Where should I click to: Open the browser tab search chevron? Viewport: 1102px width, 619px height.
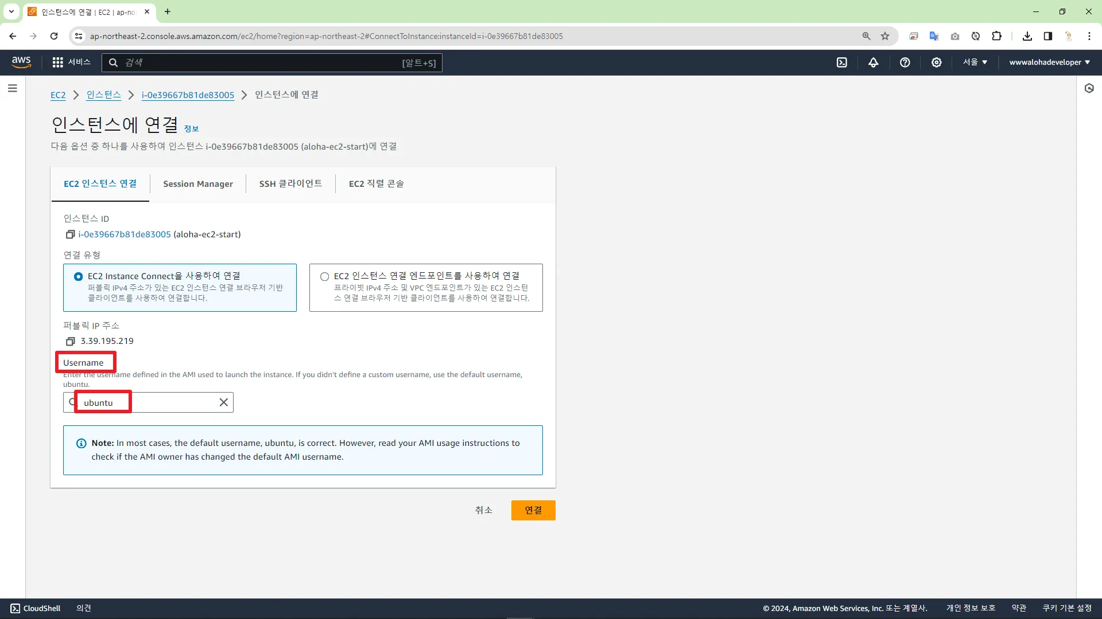point(11,11)
